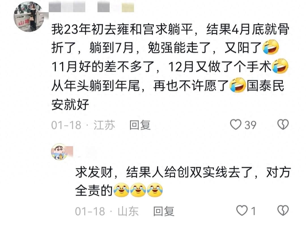Viewport: 306px width, 234px height.
Task: Select the last crying emoji in the reply
Action: coord(155,190)
